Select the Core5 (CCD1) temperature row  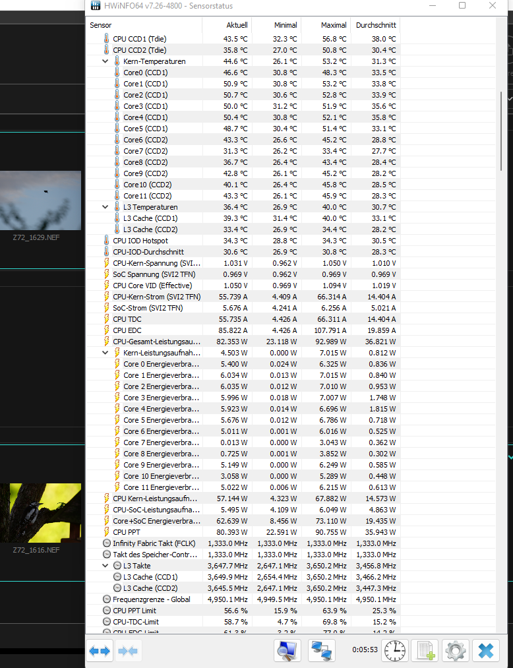[x=243, y=128]
